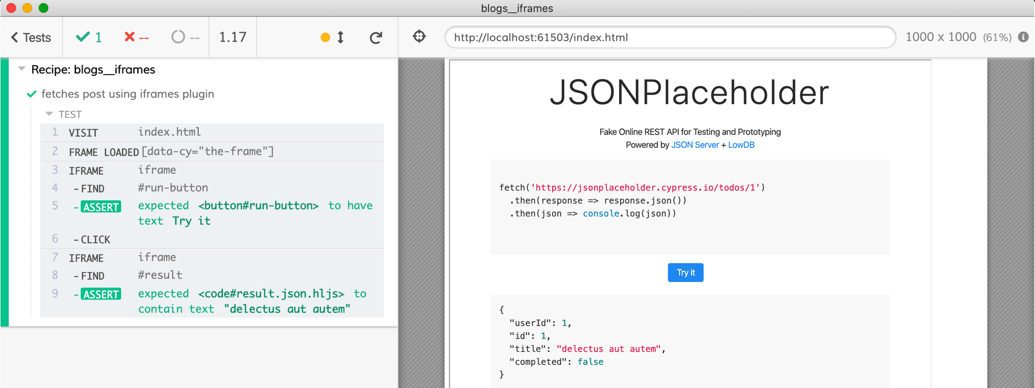Open the selector playground crosshair icon
The image size is (1035, 388).
pos(419,36)
